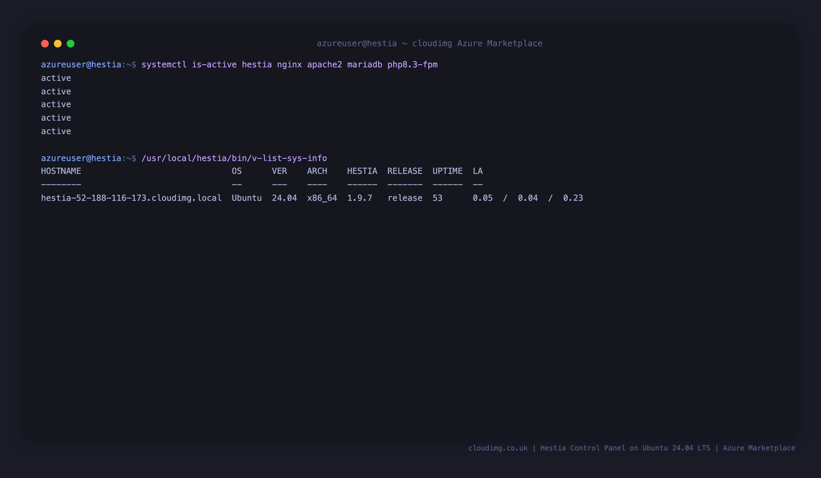Click the uptime value '53'
This screenshot has height=478, width=821.
[437, 198]
